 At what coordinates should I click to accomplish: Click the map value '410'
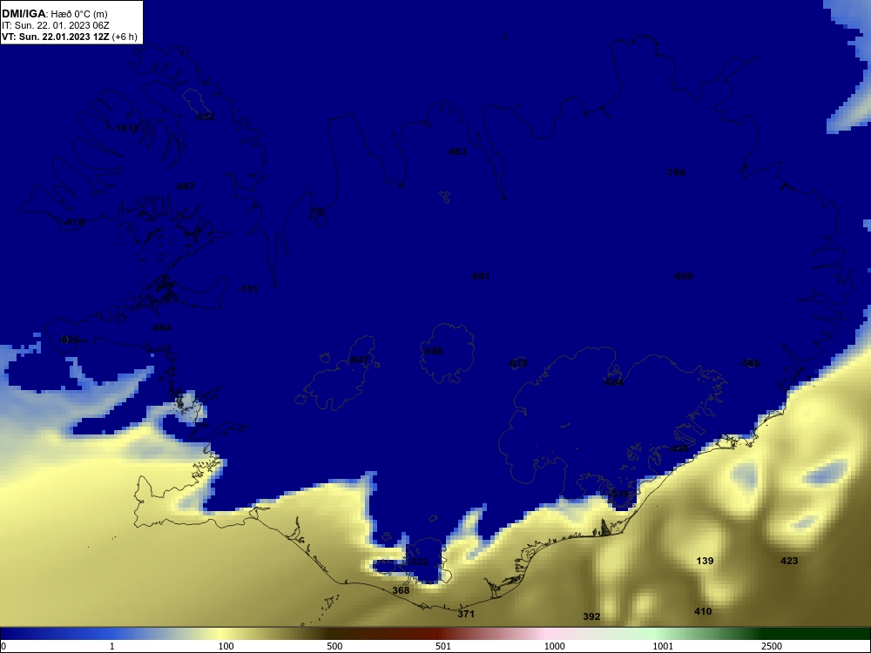(703, 611)
